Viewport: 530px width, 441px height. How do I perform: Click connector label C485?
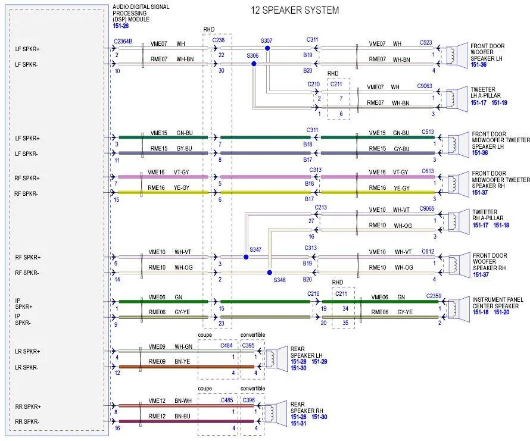pyautogui.click(x=227, y=400)
